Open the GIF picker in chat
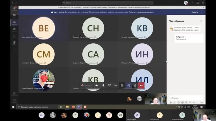 click(x=182, y=103)
